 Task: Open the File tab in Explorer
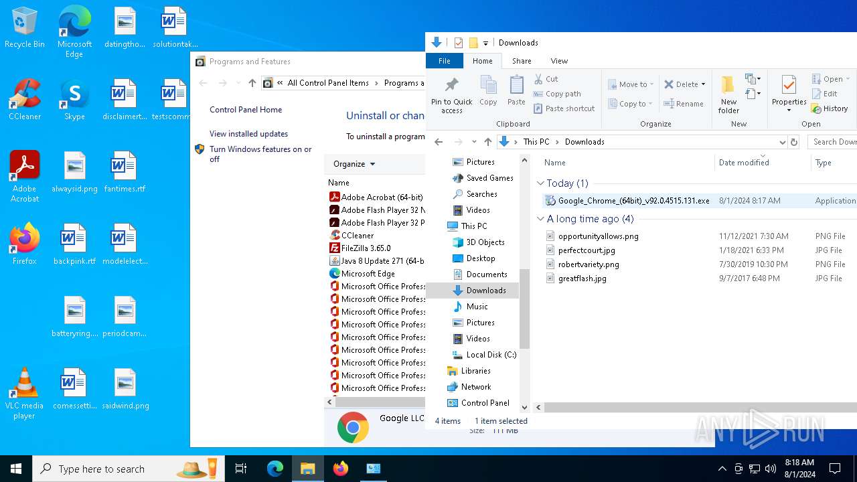445,61
